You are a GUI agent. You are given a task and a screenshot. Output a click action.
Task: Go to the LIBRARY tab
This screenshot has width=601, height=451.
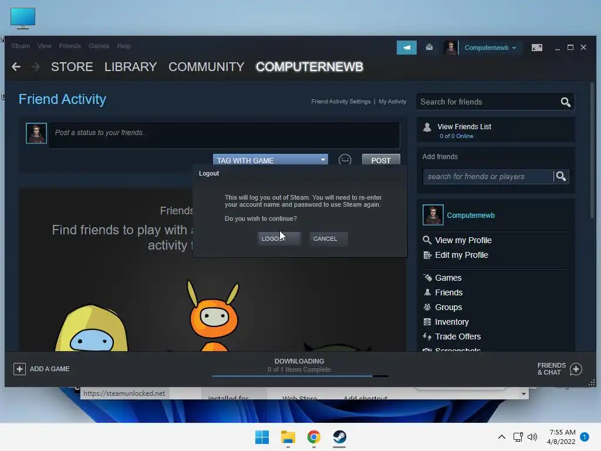click(x=131, y=67)
